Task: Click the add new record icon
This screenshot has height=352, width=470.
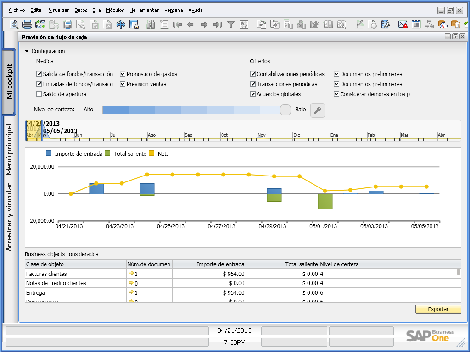Action: click(x=164, y=24)
